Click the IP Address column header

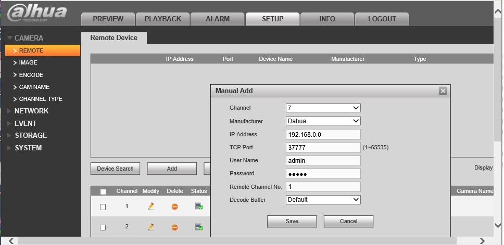coord(180,59)
